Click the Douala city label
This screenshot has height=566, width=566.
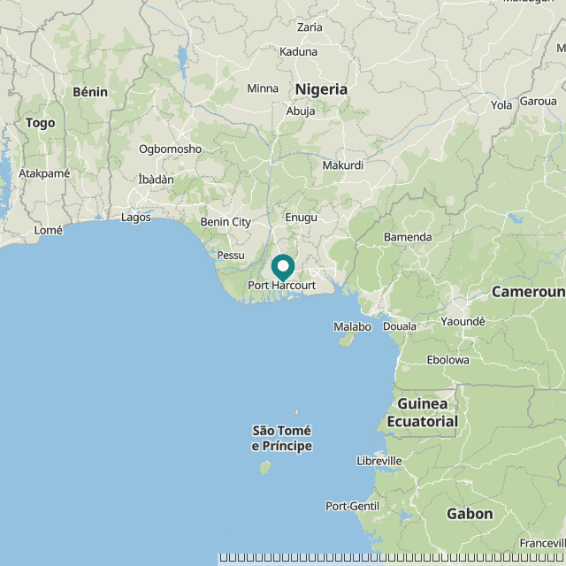click(x=400, y=326)
